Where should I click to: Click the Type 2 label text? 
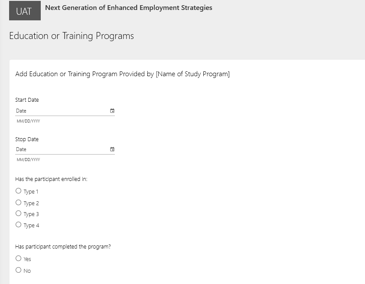(31, 203)
